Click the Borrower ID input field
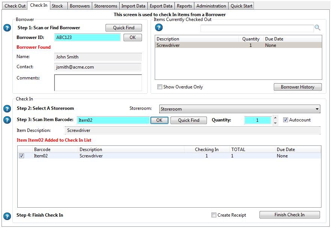The image size is (332, 229). pos(88,37)
